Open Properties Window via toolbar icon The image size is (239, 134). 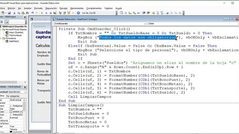(x=64, y=13)
